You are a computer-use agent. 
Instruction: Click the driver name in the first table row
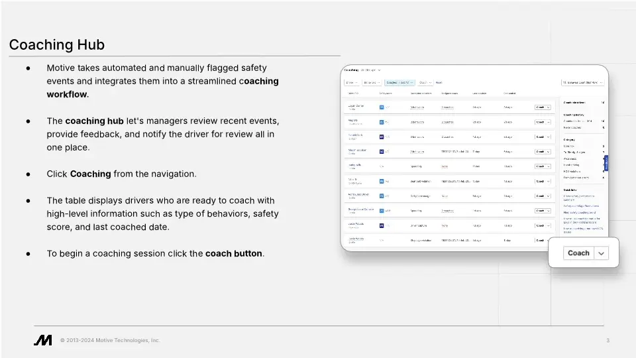(x=356, y=105)
